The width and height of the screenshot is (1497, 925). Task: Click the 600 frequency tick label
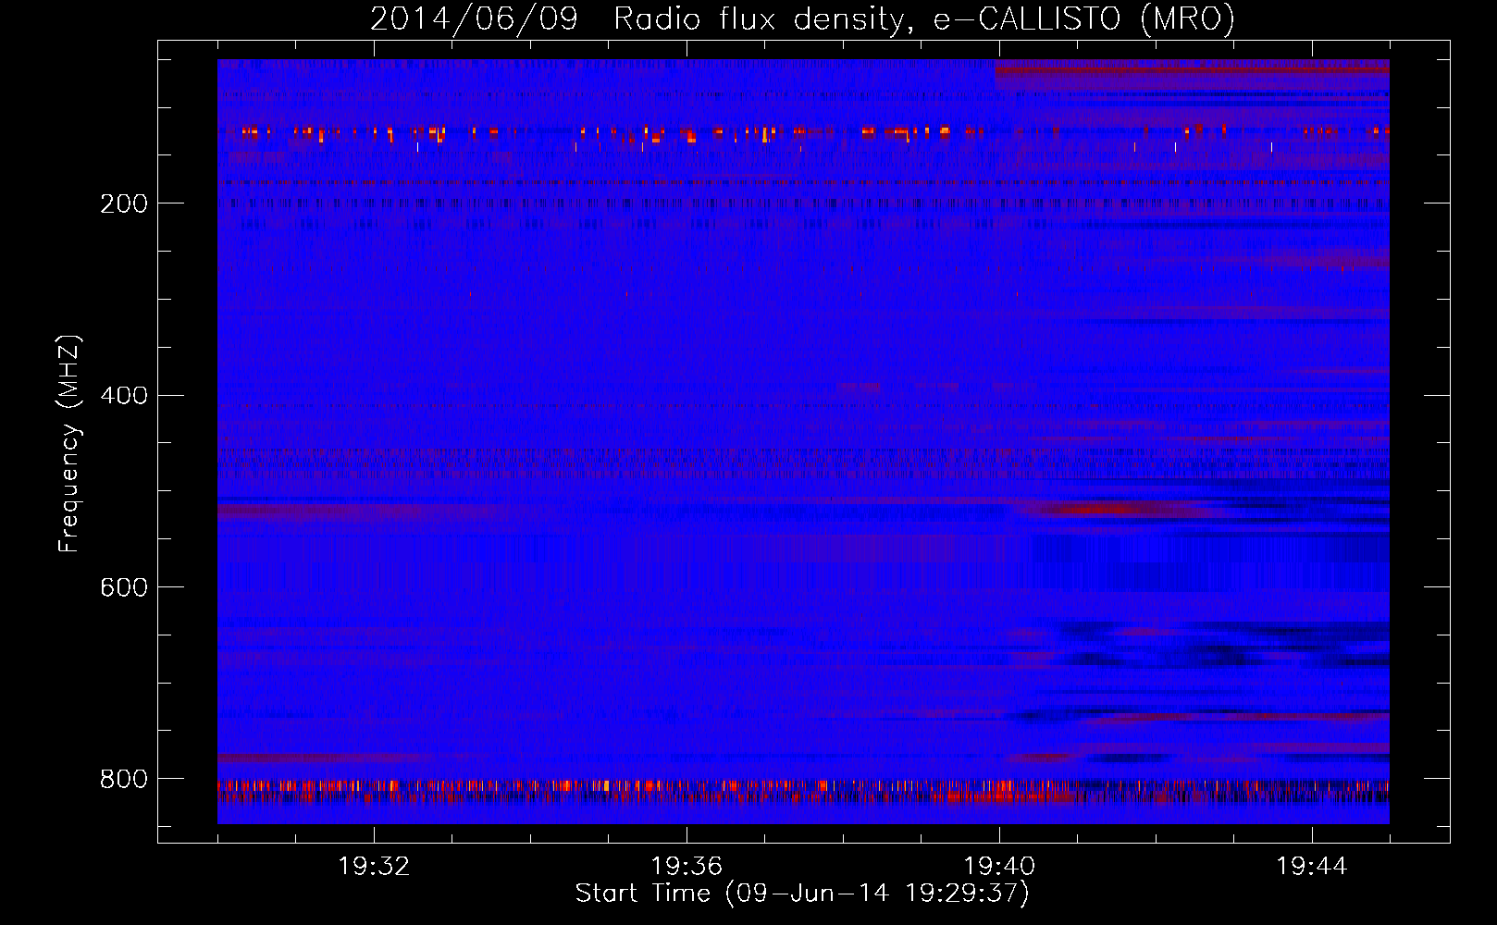coord(124,588)
